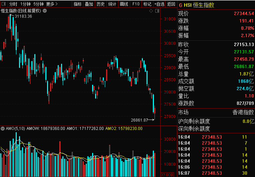Click the 量比 value 1.10
255x177 pixels.
pos(249,96)
